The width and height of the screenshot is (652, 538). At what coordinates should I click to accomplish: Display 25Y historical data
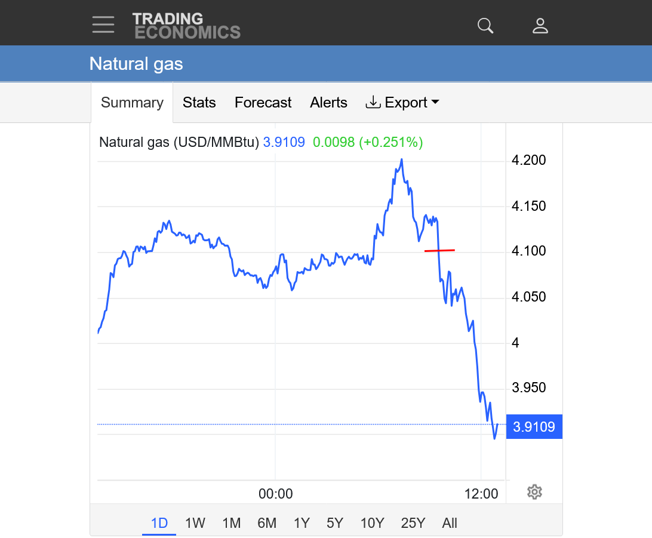(413, 524)
